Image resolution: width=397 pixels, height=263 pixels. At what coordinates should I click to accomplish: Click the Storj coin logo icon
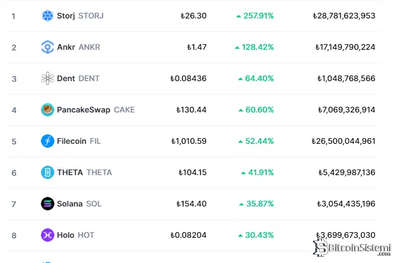48,16
